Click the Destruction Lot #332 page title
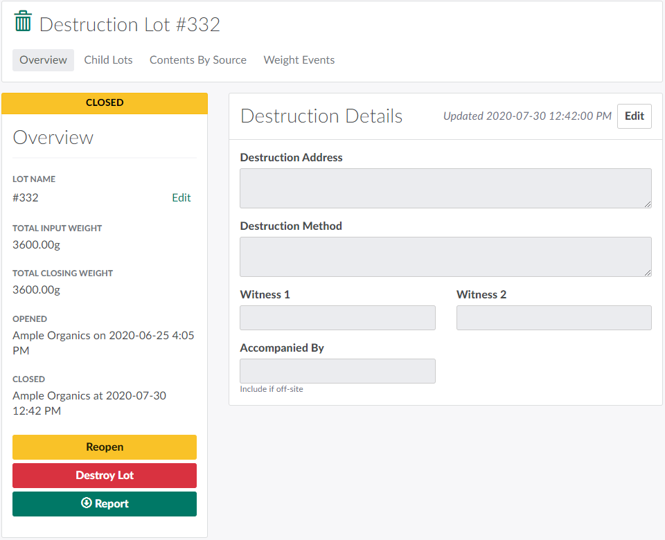This screenshot has width=665, height=540. point(130,25)
